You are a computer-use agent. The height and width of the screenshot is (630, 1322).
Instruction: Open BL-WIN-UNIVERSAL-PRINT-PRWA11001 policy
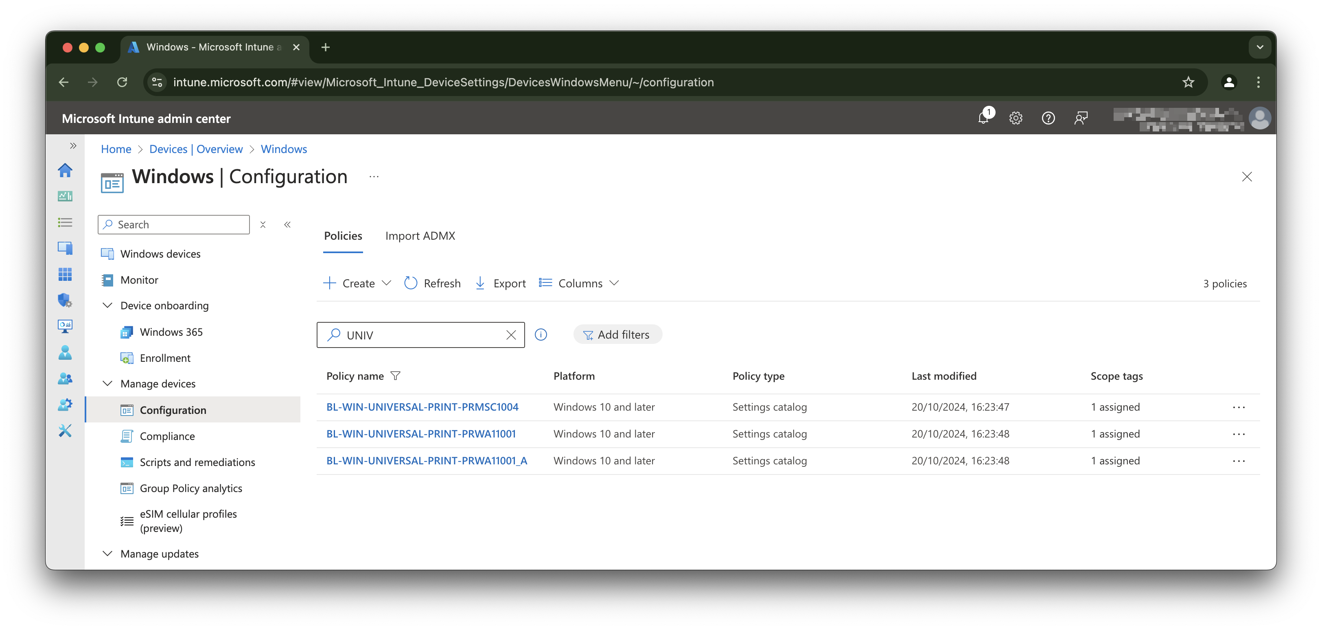[421, 433]
